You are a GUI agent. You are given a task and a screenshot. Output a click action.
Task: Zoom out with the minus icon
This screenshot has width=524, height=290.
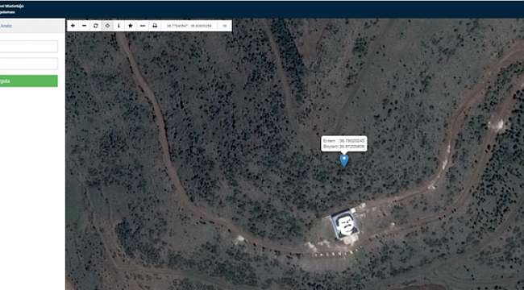click(84, 26)
